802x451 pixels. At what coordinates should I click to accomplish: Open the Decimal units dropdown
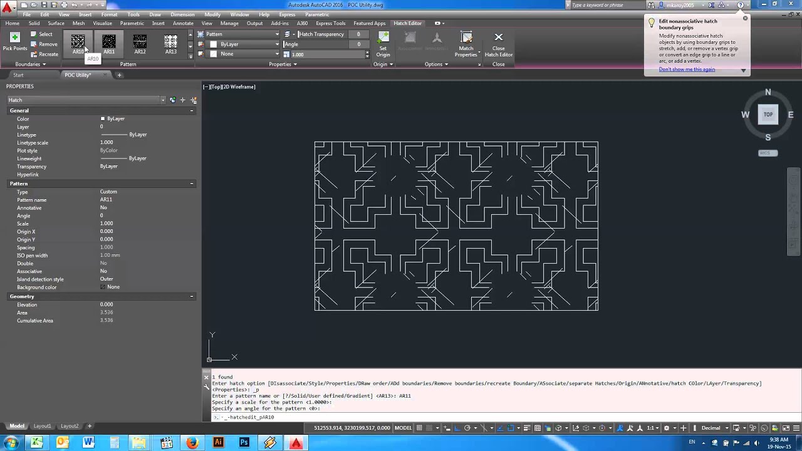tap(714, 428)
